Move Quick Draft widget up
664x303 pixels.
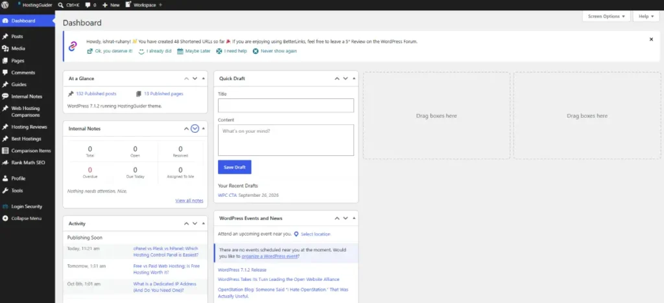pos(337,78)
